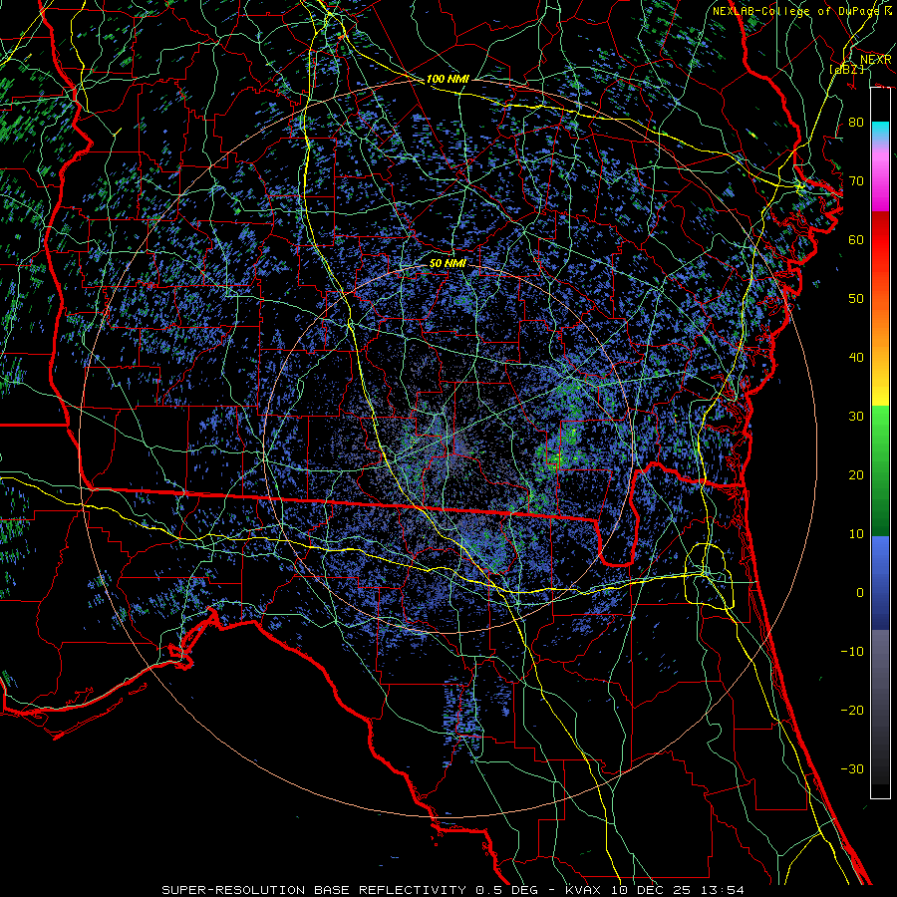Click the 50 value on the dBZ scale
The height and width of the screenshot is (897, 897).
(856, 299)
